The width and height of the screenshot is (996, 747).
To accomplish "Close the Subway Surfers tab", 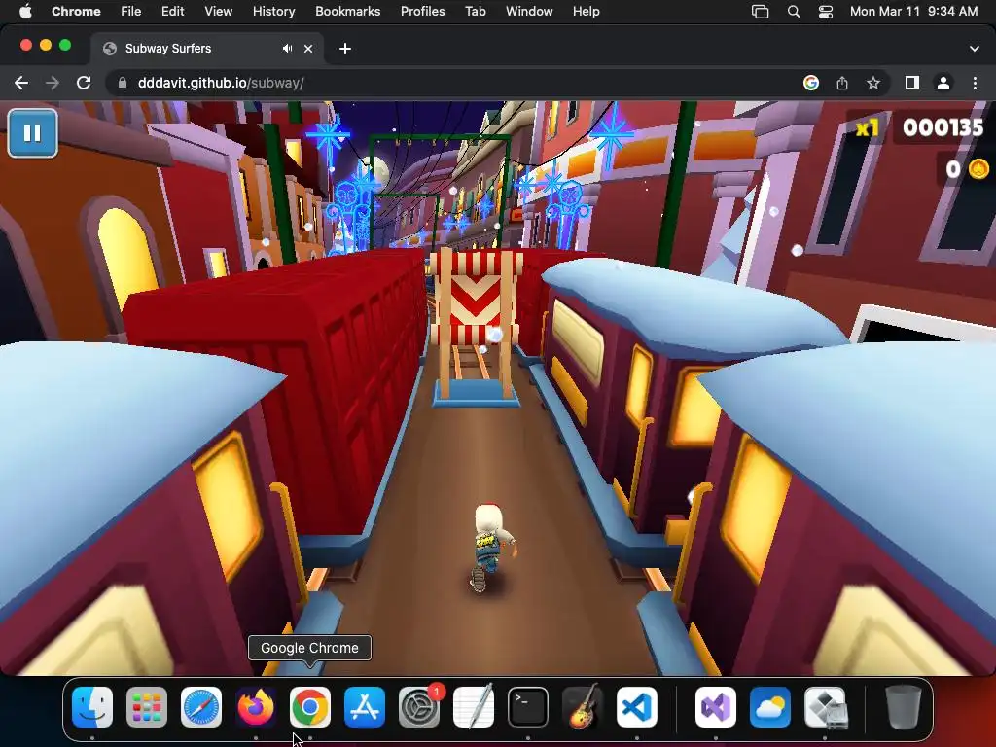I will (308, 49).
